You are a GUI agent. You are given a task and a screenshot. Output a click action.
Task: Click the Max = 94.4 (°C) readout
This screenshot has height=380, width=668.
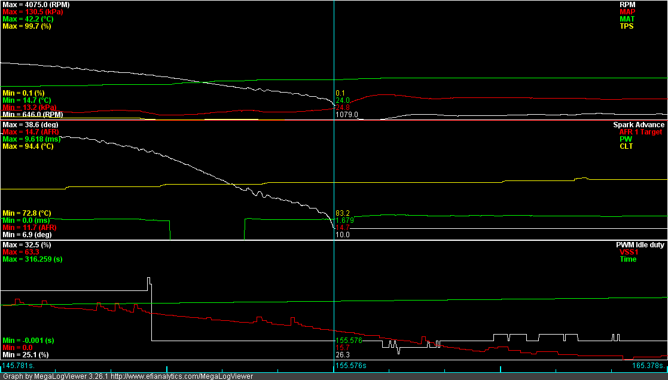[x=28, y=146]
